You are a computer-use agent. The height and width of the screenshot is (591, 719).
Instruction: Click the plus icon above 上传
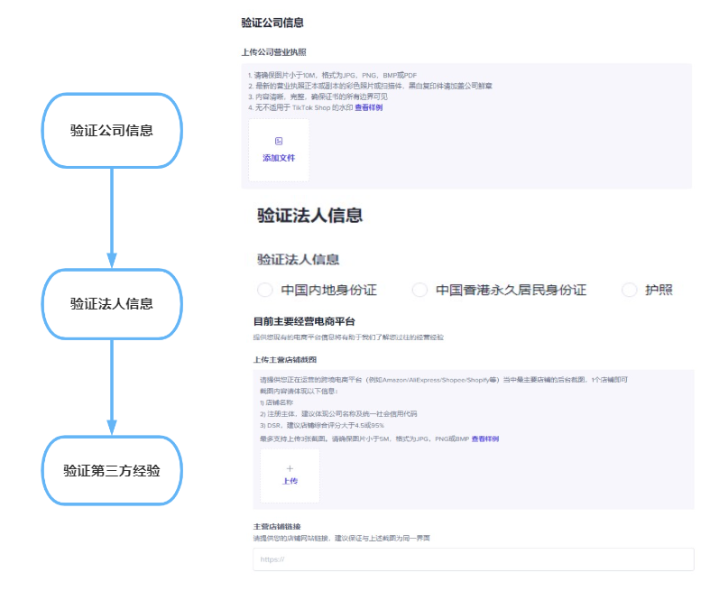[290, 468]
